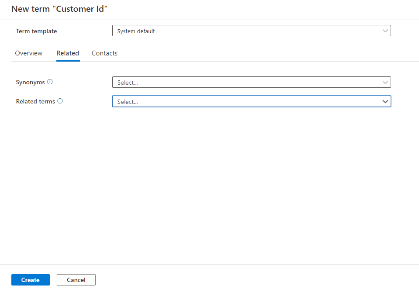The image size is (419, 289).
Task: Click the info icon beside Synonyms
Action: click(x=50, y=82)
